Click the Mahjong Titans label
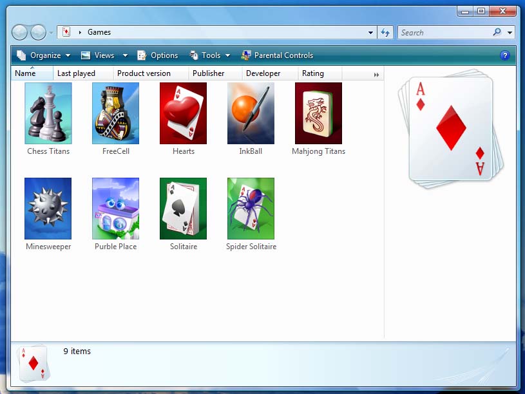 click(318, 151)
